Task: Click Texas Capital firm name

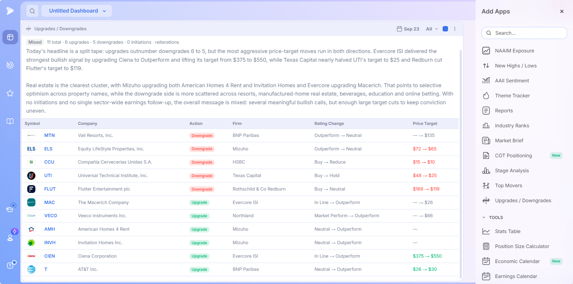Action: click(247, 176)
